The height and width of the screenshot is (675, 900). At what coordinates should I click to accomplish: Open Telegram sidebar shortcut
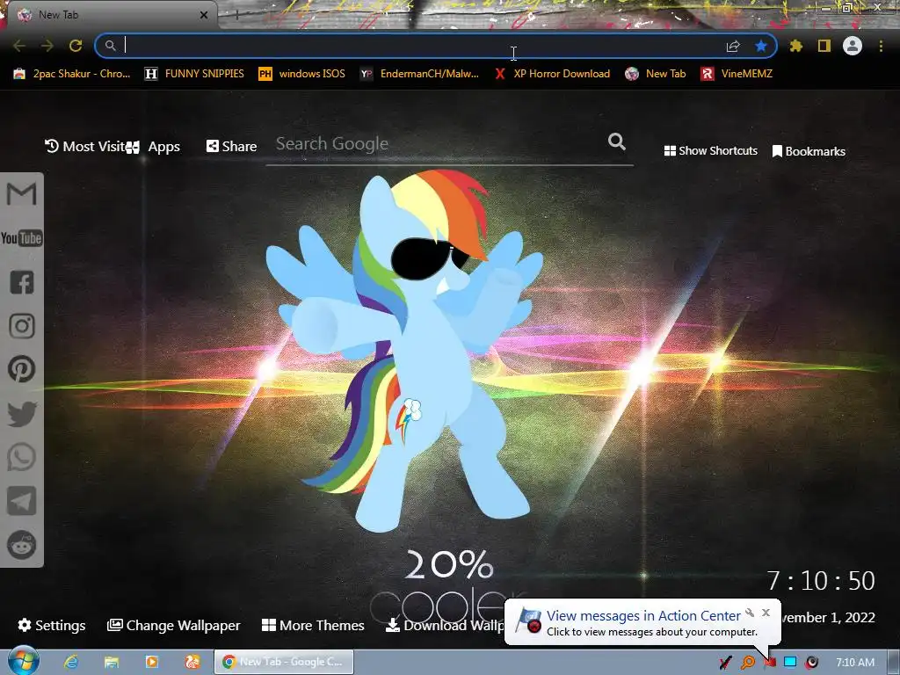(22, 501)
